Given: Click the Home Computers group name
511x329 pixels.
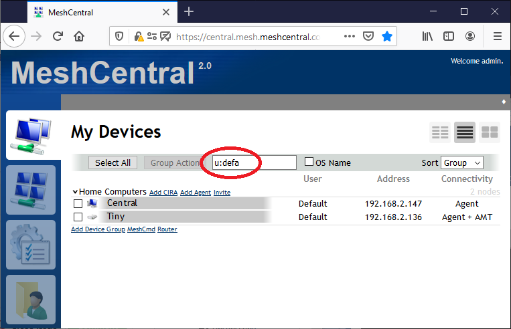Looking at the screenshot, I should click(113, 192).
